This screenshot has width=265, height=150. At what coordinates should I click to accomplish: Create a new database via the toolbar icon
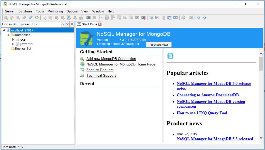point(44,18)
